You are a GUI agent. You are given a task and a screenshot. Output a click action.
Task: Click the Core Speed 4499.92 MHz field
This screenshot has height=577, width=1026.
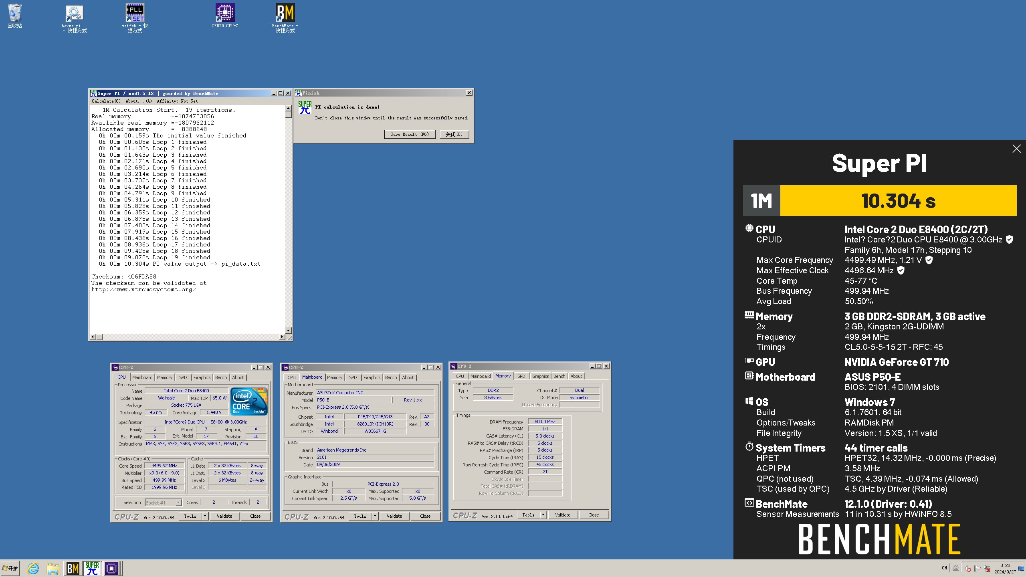pyautogui.click(x=164, y=466)
